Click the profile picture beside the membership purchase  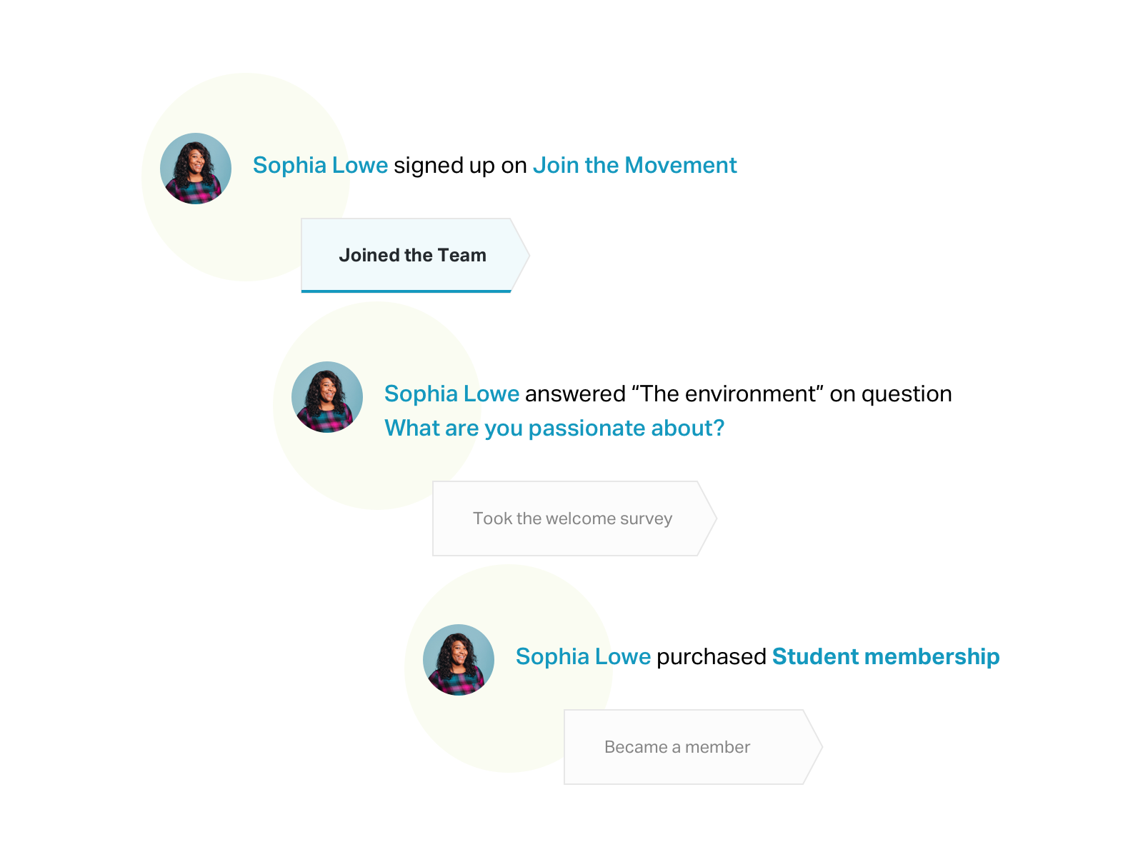pos(459,660)
